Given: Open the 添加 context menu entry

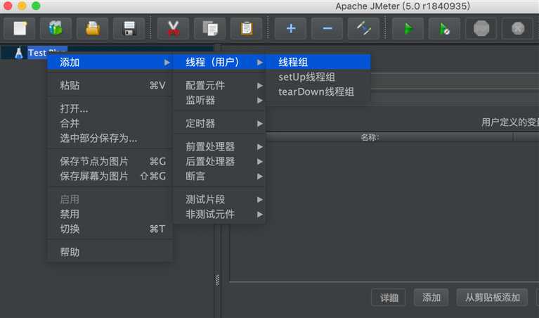Looking at the screenshot, I should click(110, 63).
